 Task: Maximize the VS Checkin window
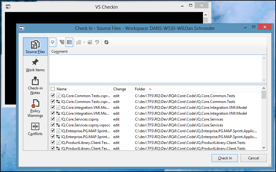tap(191, 6)
